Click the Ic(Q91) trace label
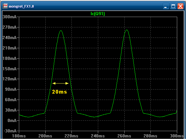Screen dimensions: 186x139 point(98,14)
